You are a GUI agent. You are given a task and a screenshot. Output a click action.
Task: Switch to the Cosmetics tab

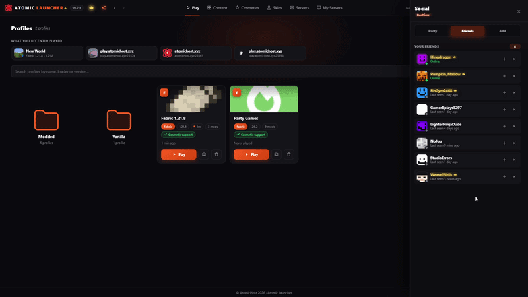(x=247, y=8)
